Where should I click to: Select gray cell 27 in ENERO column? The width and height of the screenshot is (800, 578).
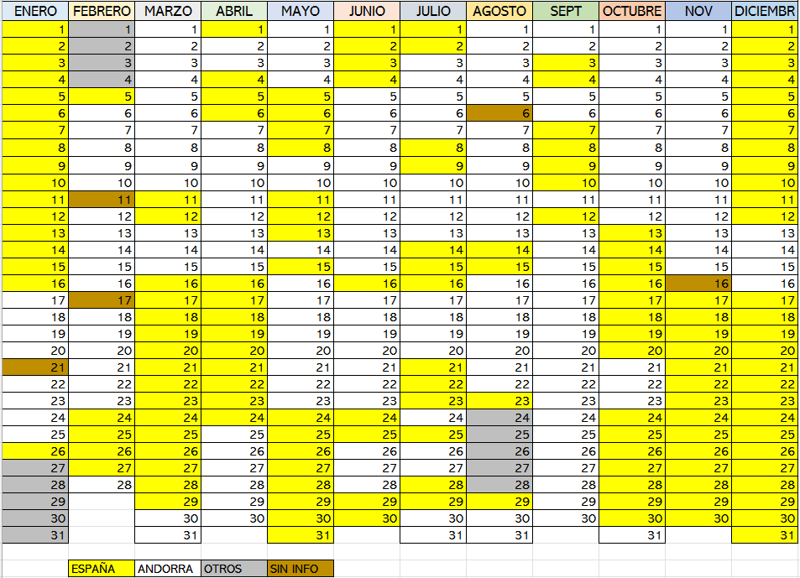(35, 468)
